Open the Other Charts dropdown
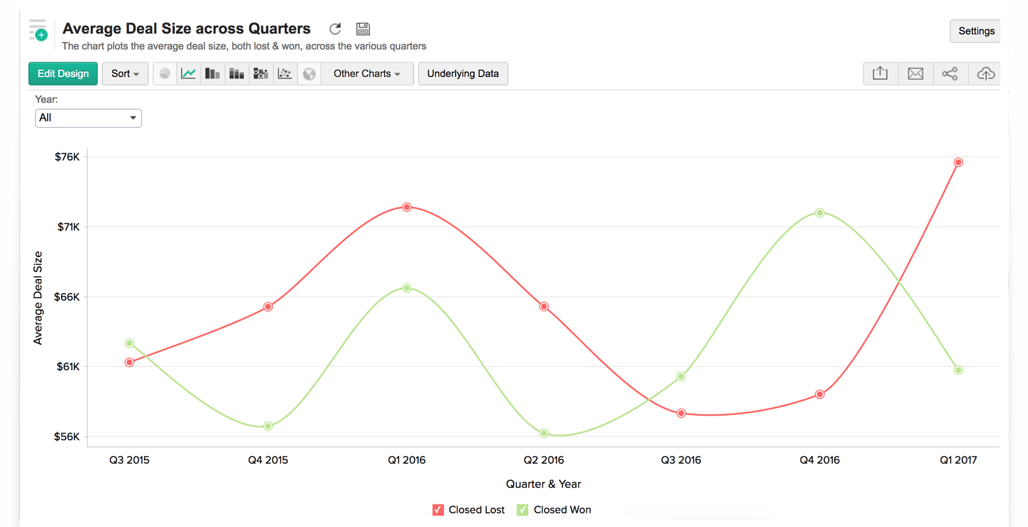Viewport: 1028px width, 527px height. tap(367, 74)
